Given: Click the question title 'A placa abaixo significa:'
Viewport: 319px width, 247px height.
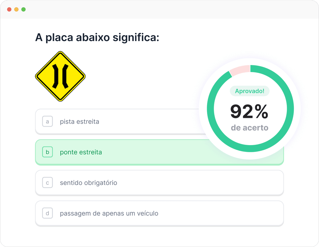Looking at the screenshot, I should pyautogui.click(x=97, y=38).
